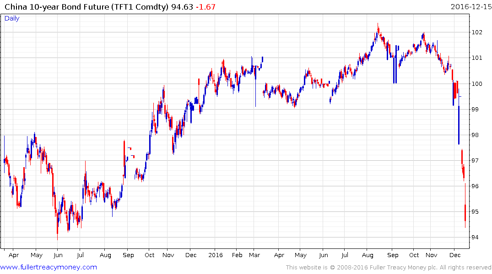Click the red -1.67 change value
Image resolution: width=492 pixels, height=274 pixels.
pos(205,7)
